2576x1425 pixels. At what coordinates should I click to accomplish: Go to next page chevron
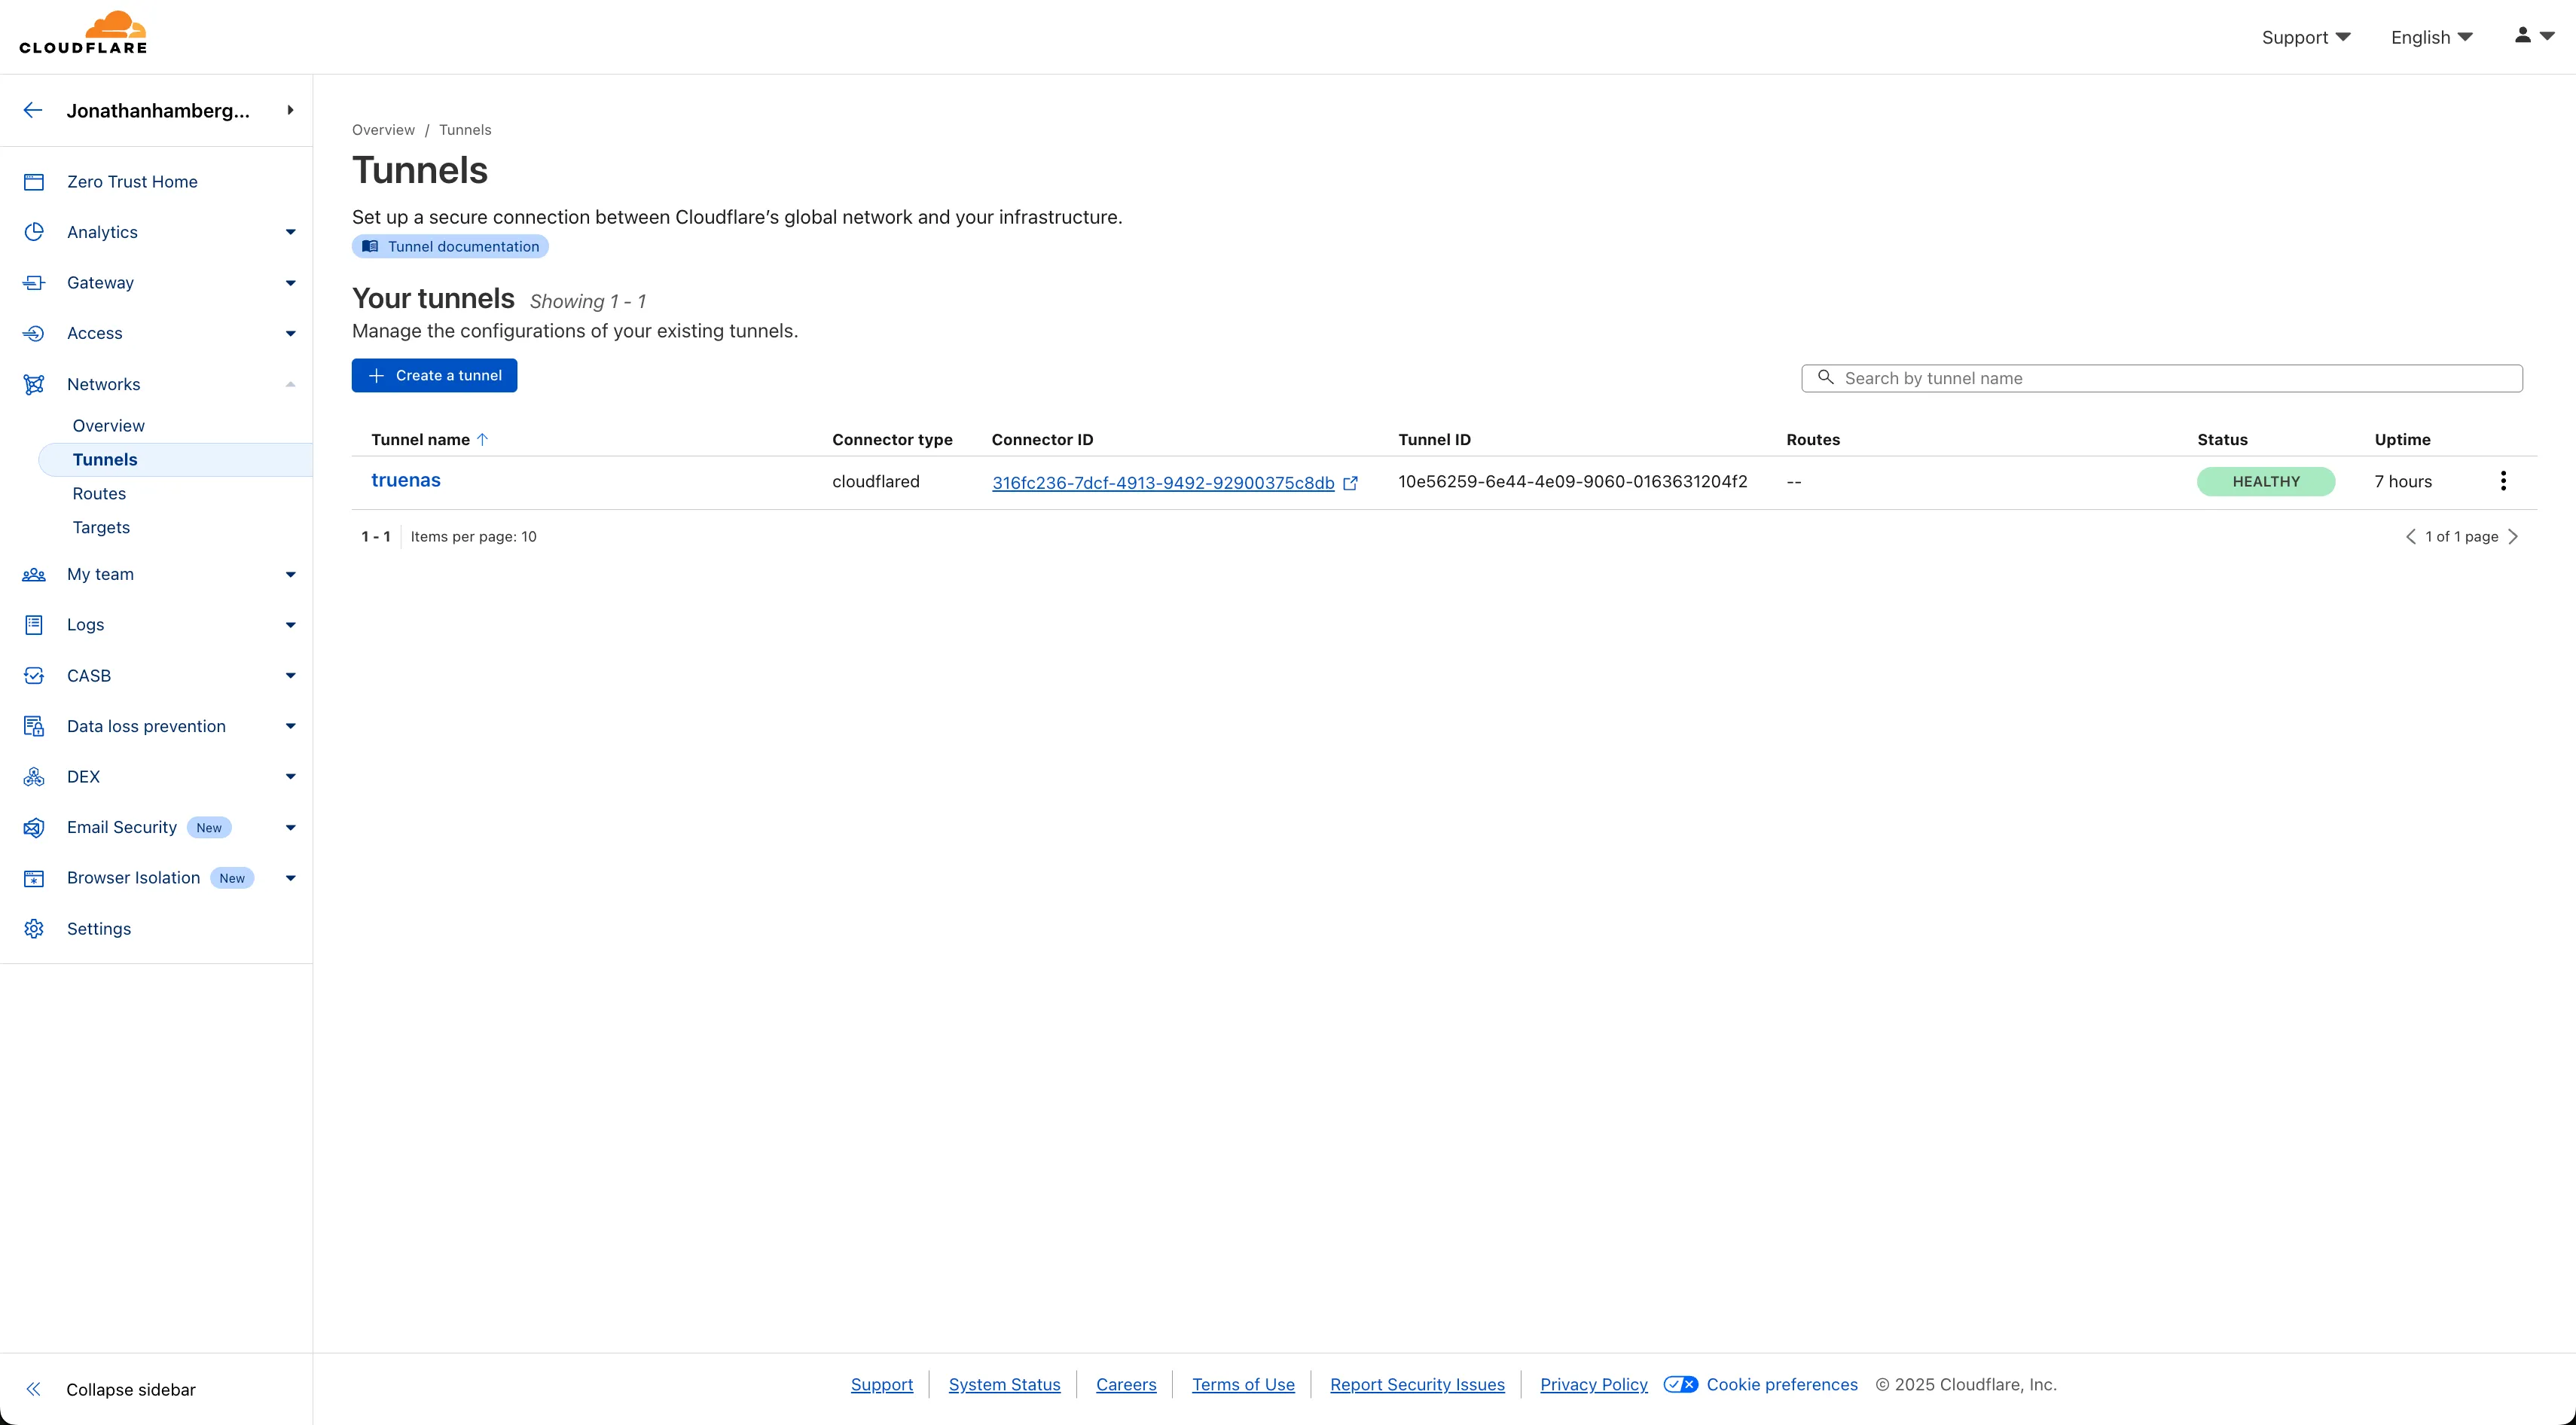pos(2513,537)
